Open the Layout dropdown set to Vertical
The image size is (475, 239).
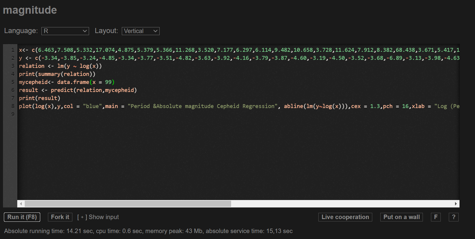click(x=141, y=31)
